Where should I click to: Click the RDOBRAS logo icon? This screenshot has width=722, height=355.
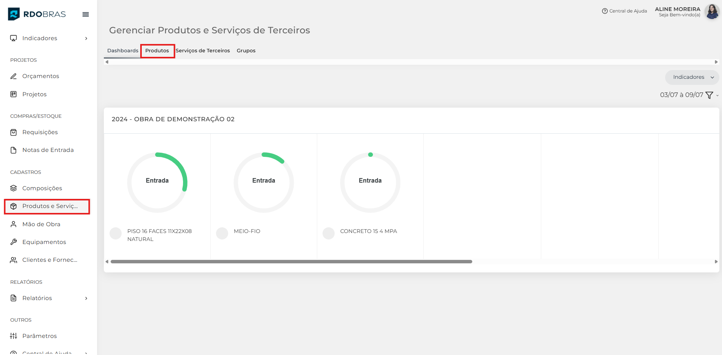[14, 14]
